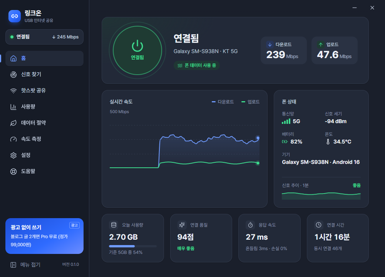Open the 핫스팟 공유 section

coord(44,90)
